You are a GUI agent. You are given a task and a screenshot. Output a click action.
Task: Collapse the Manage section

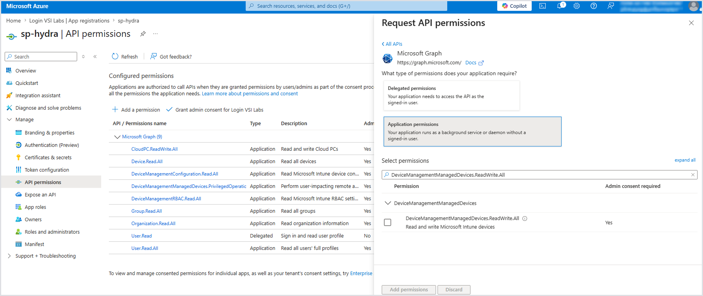[x=9, y=119]
